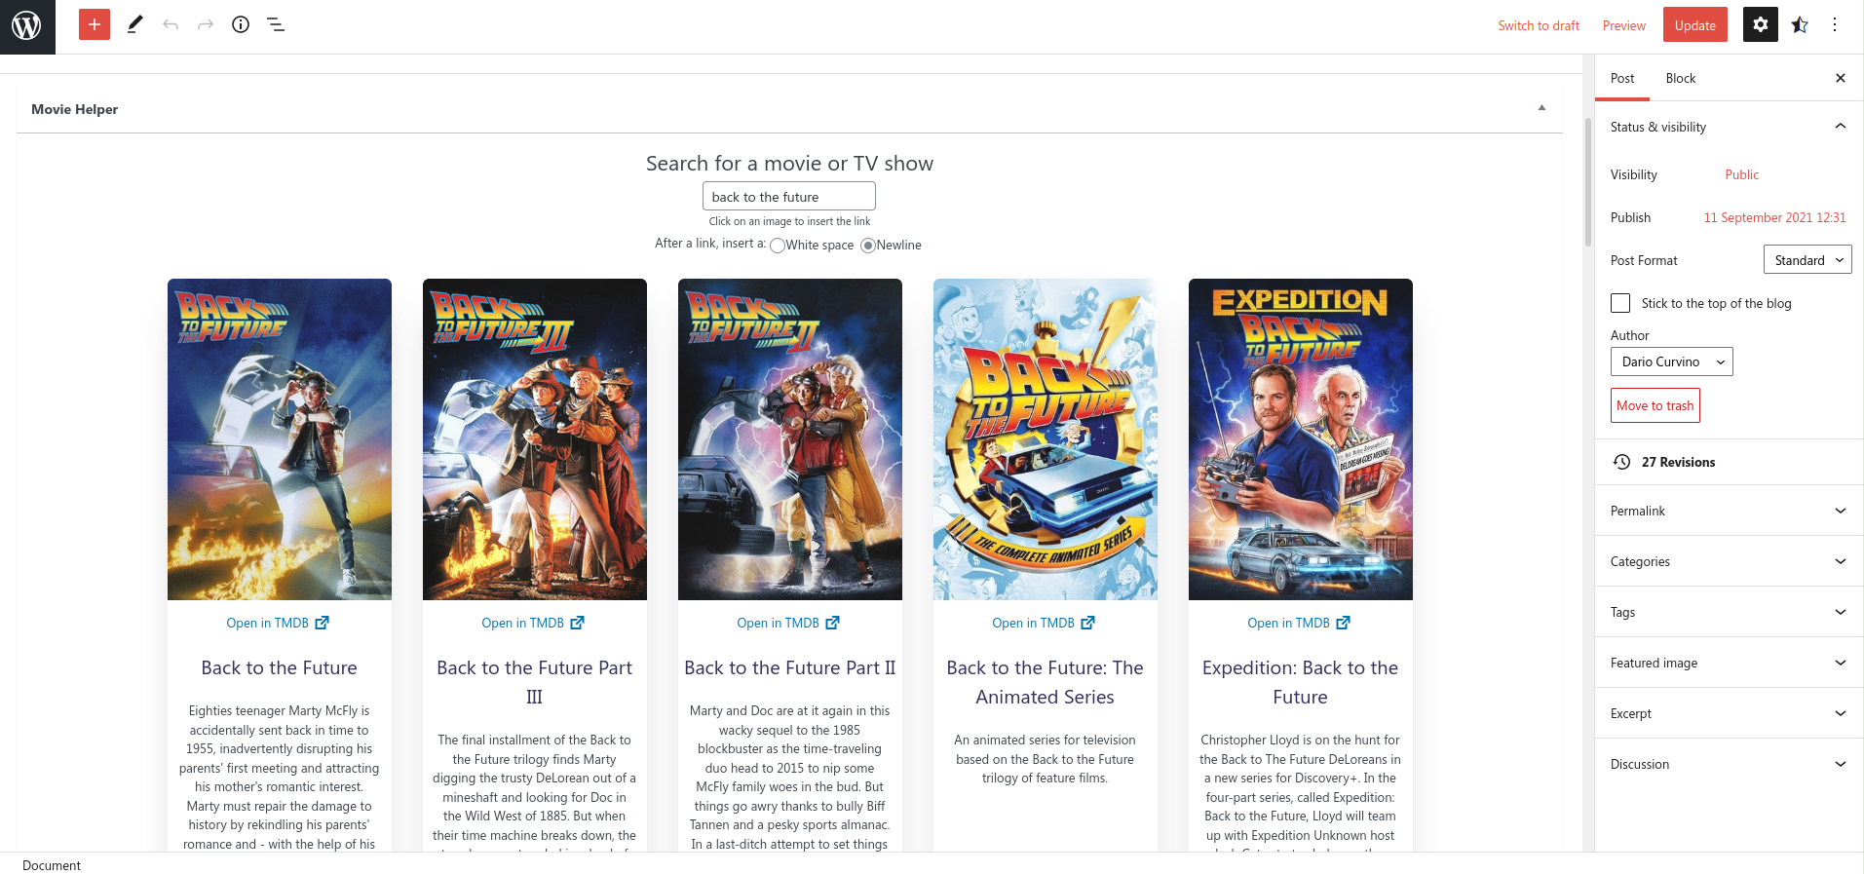Click external link icon under Back to the Future

pos(322,623)
